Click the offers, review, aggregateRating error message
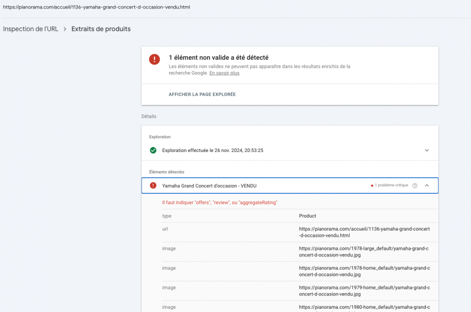Image resolution: width=471 pixels, height=312 pixels. 219,203
